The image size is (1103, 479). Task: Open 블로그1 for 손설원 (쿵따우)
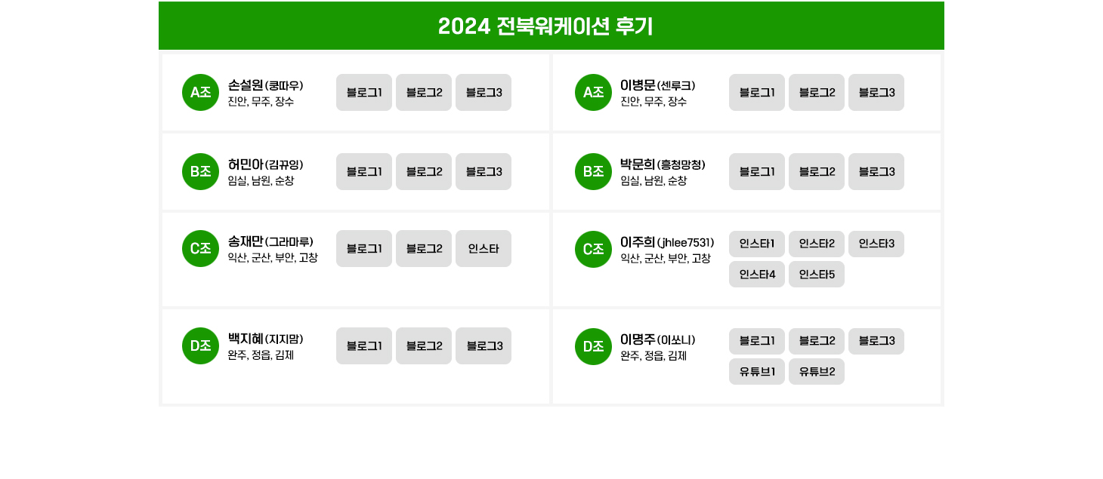click(x=364, y=93)
